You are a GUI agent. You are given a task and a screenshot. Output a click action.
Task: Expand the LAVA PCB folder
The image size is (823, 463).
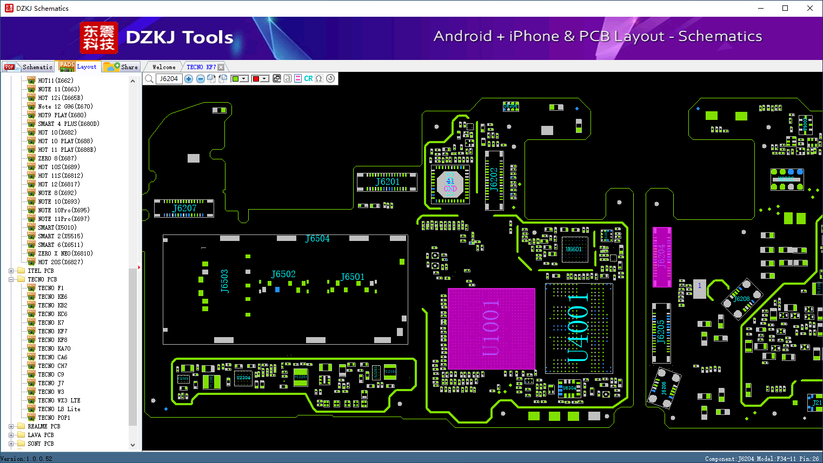pyautogui.click(x=11, y=435)
